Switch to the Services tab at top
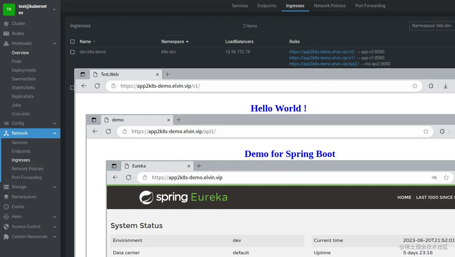Screen dimensions: 455x257 (240, 6)
